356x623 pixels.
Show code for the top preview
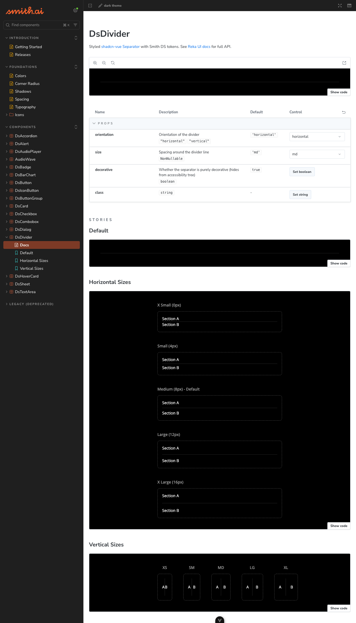(339, 92)
